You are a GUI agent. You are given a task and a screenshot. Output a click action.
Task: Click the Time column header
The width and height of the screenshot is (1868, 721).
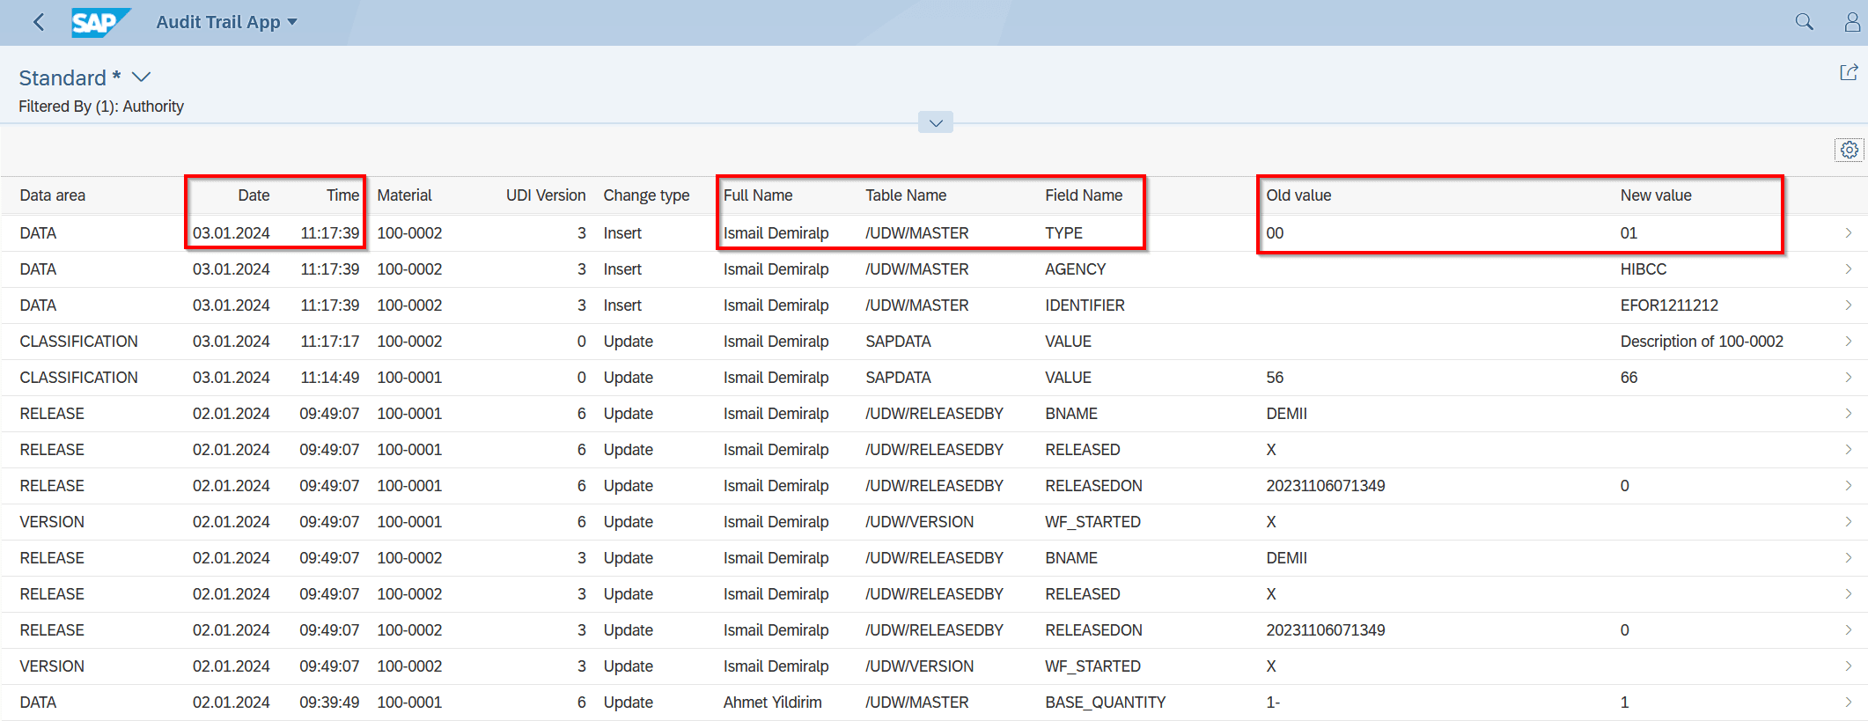pyautogui.click(x=342, y=195)
